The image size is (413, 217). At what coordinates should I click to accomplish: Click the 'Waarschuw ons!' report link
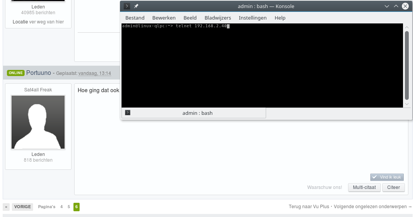[x=325, y=187]
